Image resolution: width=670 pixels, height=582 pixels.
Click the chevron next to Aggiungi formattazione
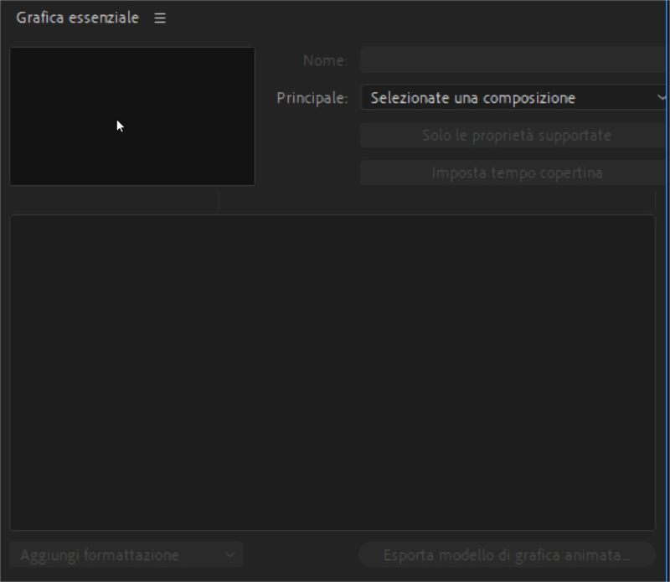[228, 554]
